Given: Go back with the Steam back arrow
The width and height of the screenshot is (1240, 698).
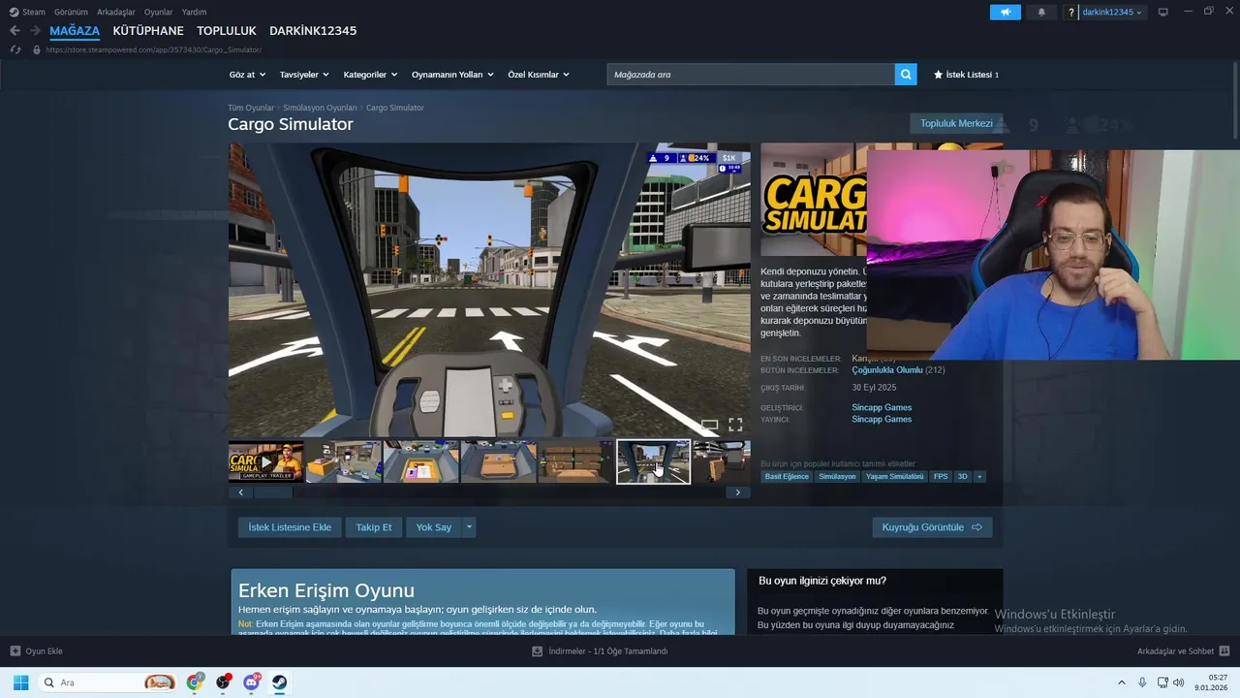Looking at the screenshot, I should click(x=15, y=31).
